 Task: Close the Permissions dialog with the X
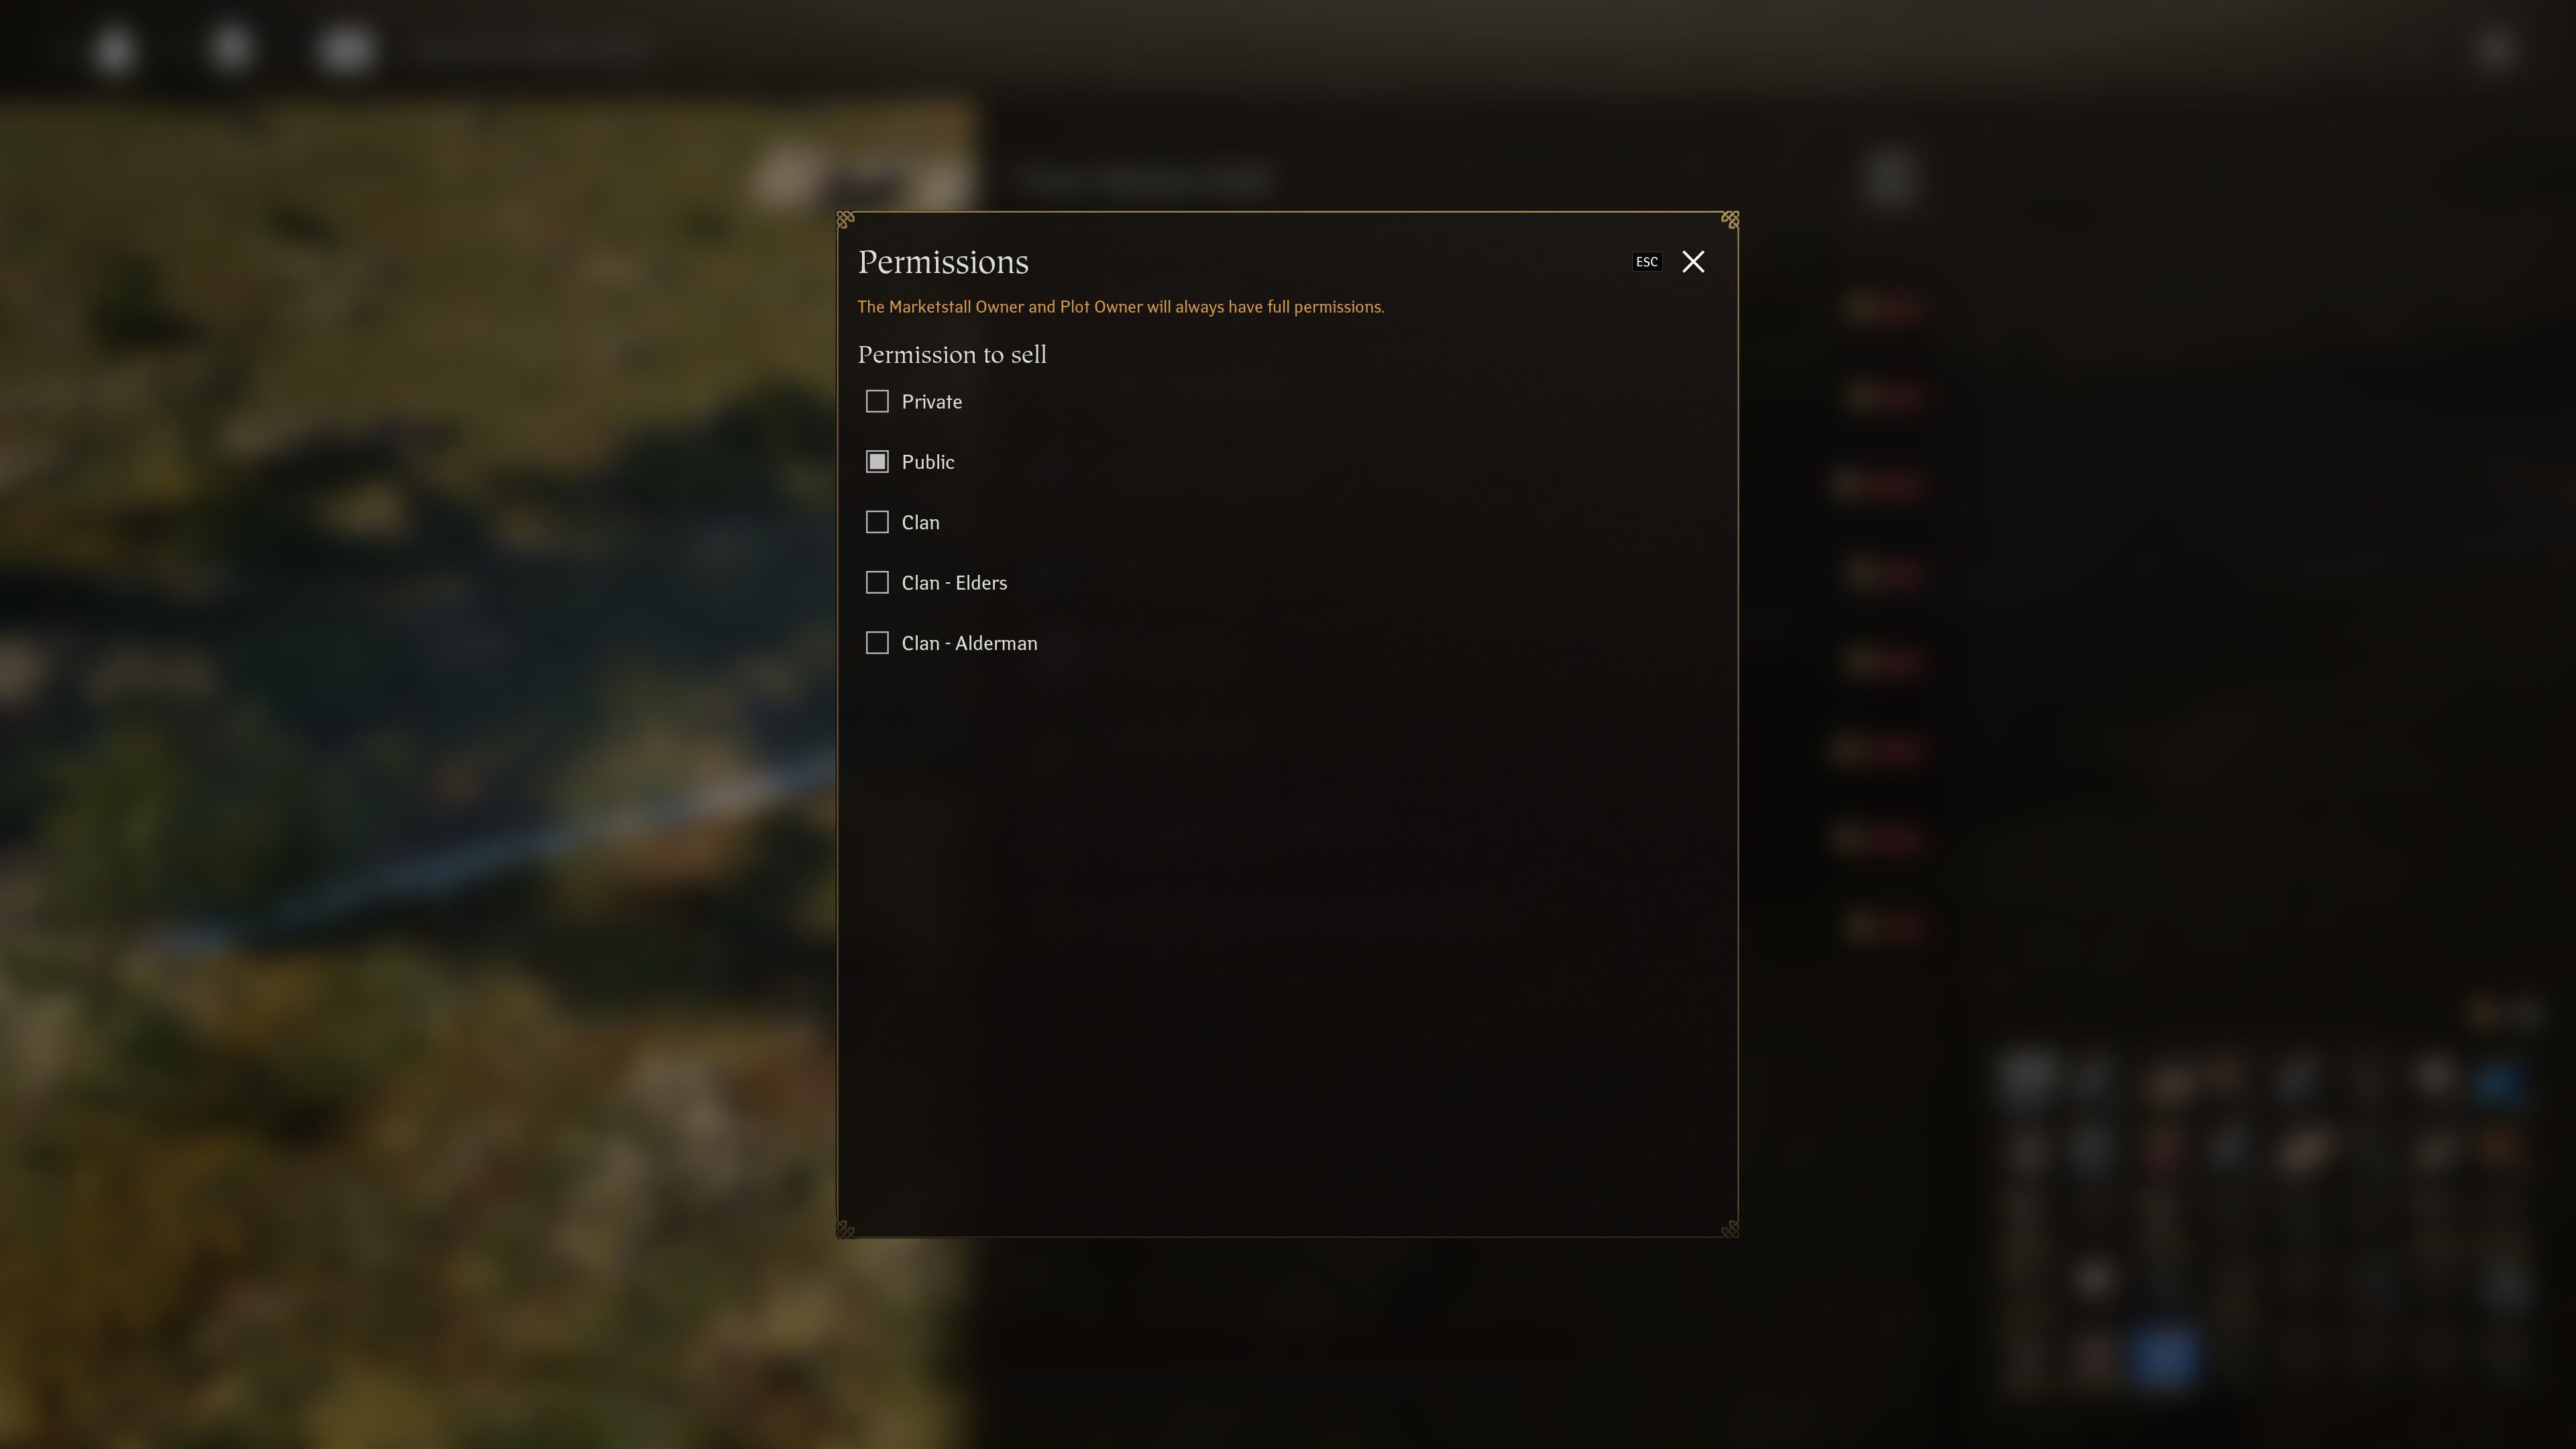pyautogui.click(x=1693, y=262)
